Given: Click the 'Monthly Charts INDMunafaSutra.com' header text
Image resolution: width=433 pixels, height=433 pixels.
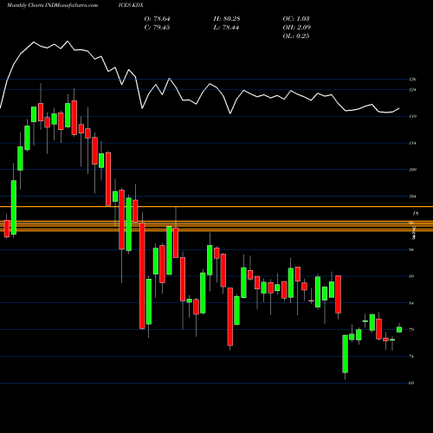Looking at the screenshot, I should tap(53, 5).
